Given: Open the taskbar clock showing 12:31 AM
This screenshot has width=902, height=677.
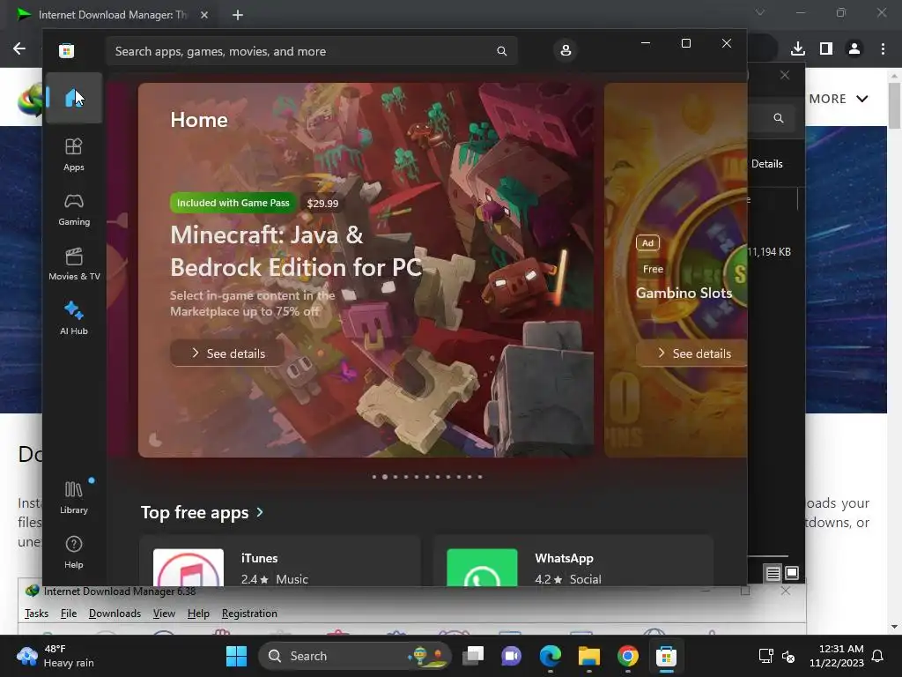Looking at the screenshot, I should tap(837, 656).
